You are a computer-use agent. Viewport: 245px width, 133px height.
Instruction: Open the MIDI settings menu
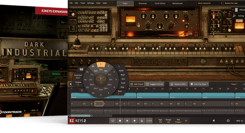coord(239,121)
